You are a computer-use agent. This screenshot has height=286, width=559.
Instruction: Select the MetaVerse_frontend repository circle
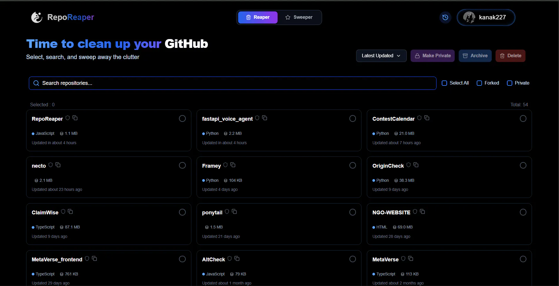point(182,259)
